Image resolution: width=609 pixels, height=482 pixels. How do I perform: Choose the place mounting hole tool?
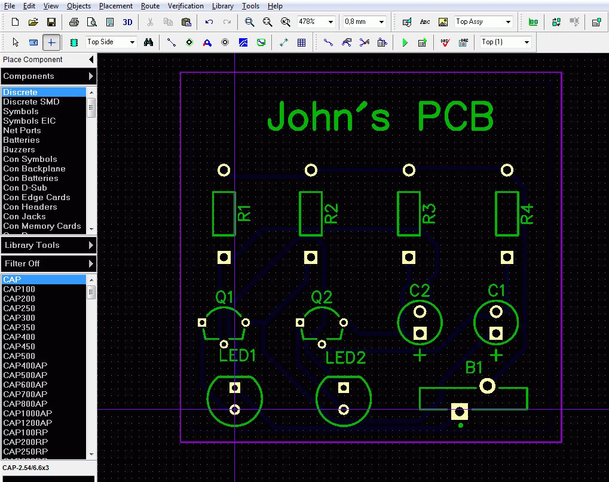[225, 42]
